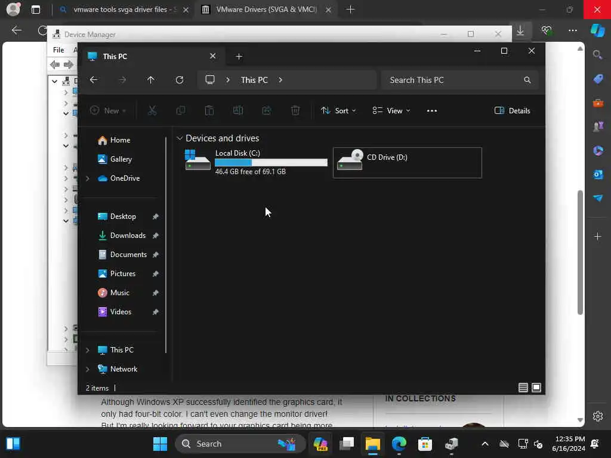Click the Cut scissors icon
Viewport: 611px width, 458px height.
tap(152, 110)
